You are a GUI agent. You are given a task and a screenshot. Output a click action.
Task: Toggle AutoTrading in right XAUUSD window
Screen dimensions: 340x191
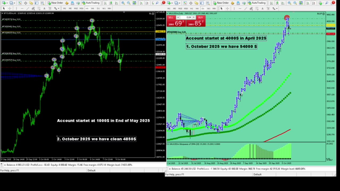[257, 3]
